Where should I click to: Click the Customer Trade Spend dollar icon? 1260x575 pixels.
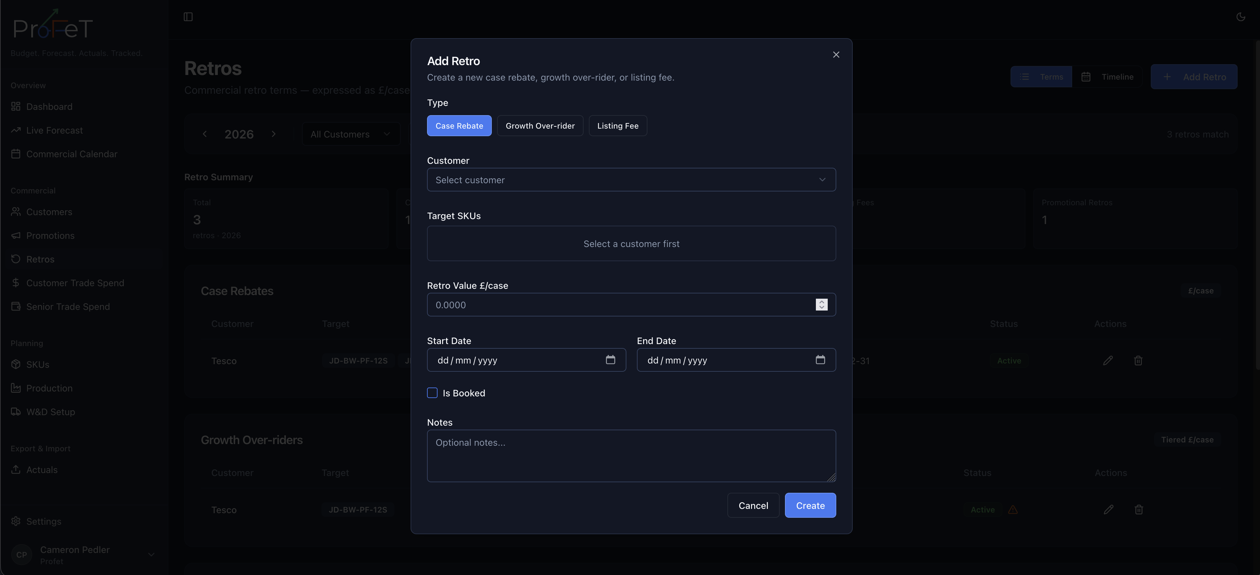[16, 283]
